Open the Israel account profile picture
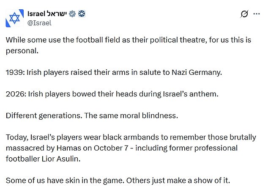The image size is (268, 189). (14, 18)
